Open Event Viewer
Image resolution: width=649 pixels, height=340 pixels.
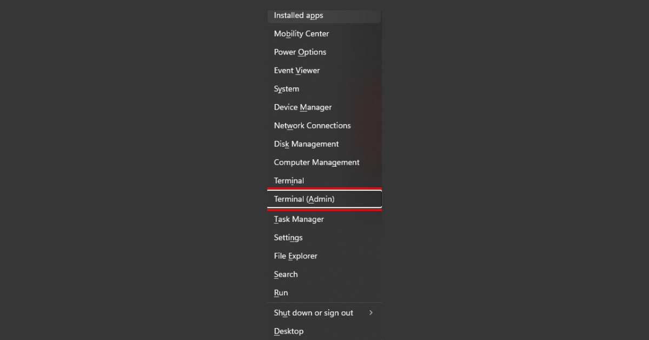click(296, 70)
